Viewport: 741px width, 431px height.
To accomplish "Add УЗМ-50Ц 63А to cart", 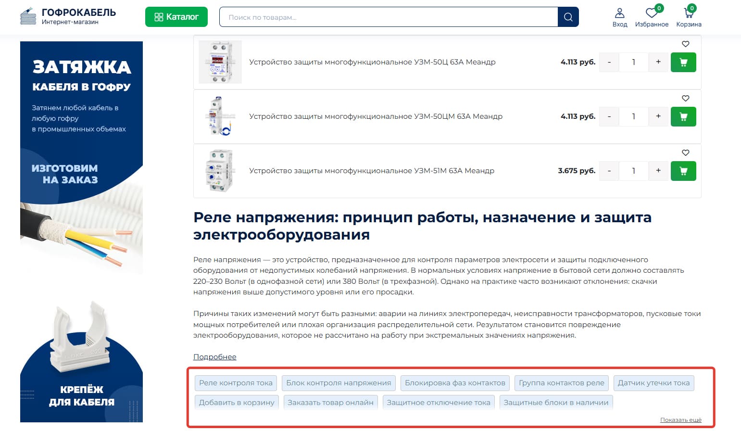I will tap(683, 62).
